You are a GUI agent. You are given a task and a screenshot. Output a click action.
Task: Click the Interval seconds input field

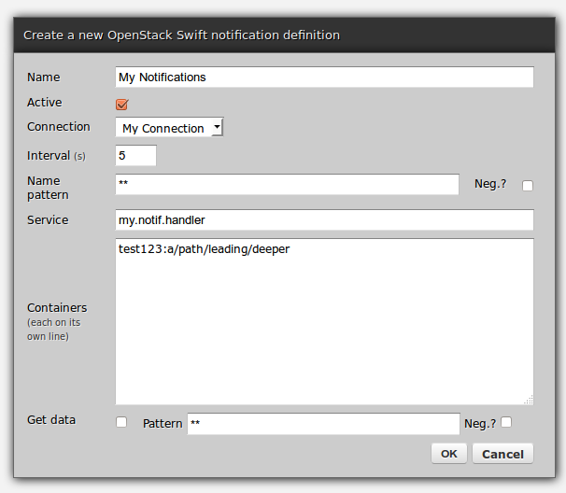(135, 155)
